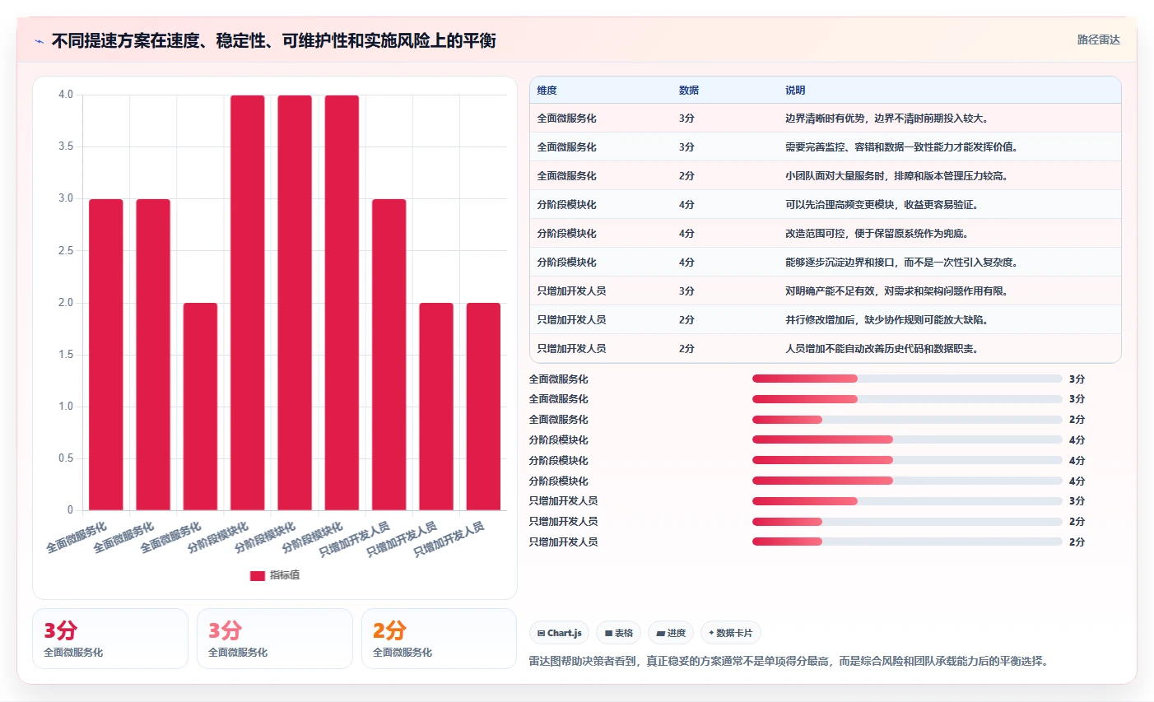1154x702 pixels.
Task: Click the crimson 3分 全面微服务化 data card
Action: tap(110, 639)
